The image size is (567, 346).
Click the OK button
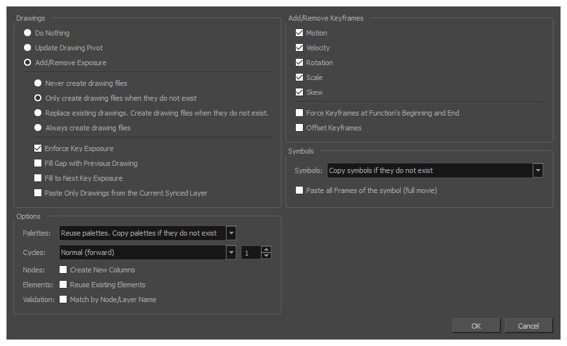click(x=476, y=326)
